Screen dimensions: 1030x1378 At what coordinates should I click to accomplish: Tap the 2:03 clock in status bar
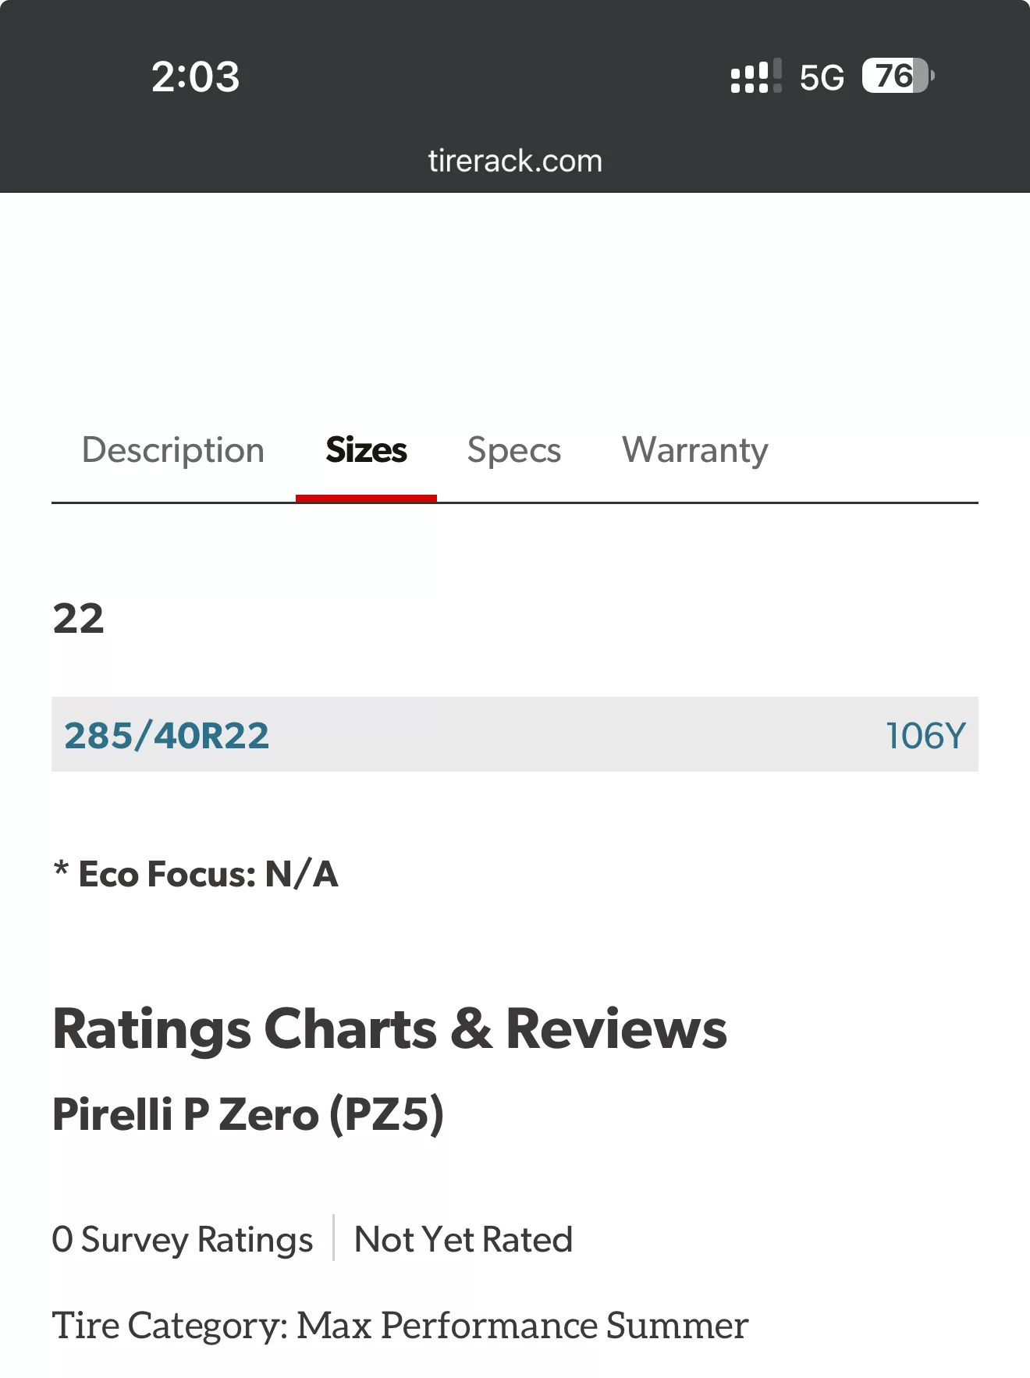pyautogui.click(x=196, y=76)
